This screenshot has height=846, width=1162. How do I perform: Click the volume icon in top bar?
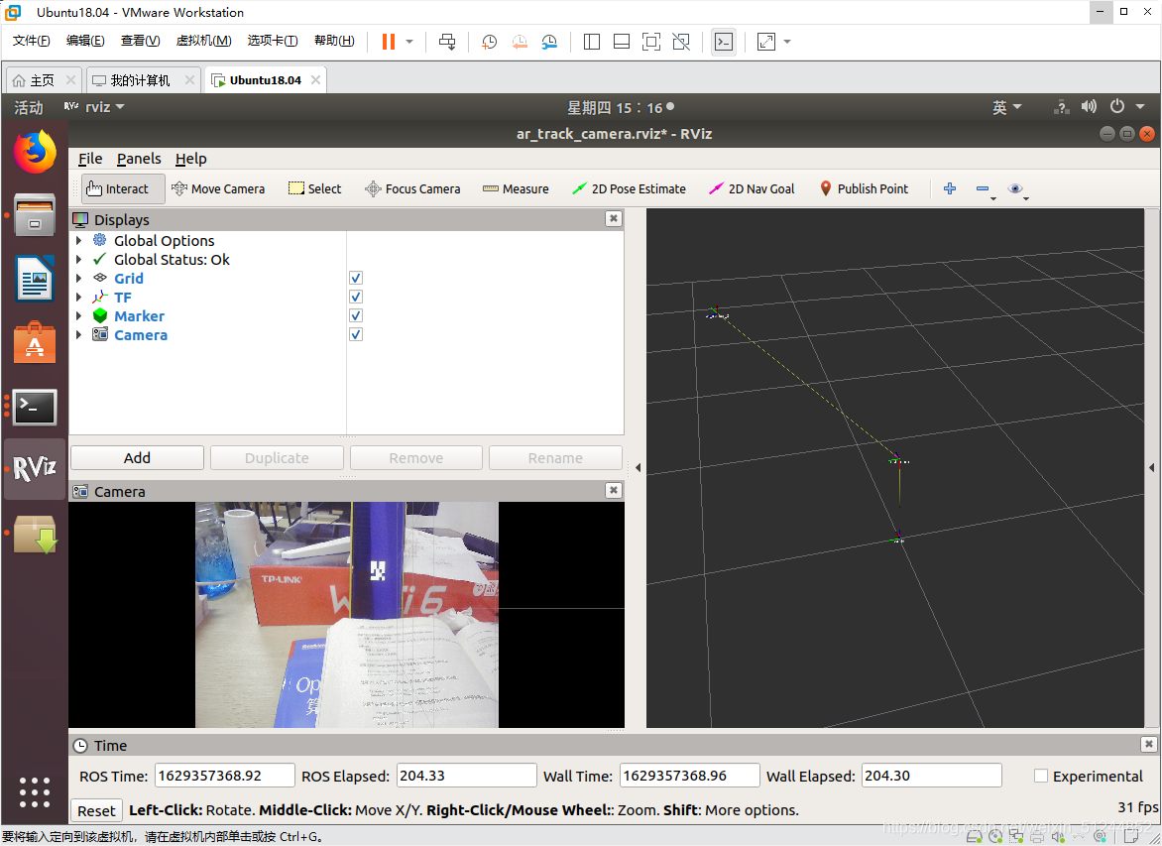(x=1089, y=107)
